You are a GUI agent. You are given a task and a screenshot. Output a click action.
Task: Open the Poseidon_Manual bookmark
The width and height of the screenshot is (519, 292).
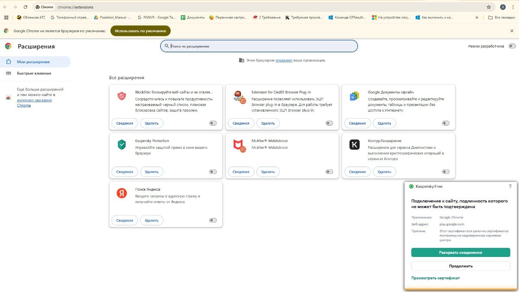pyautogui.click(x=112, y=18)
